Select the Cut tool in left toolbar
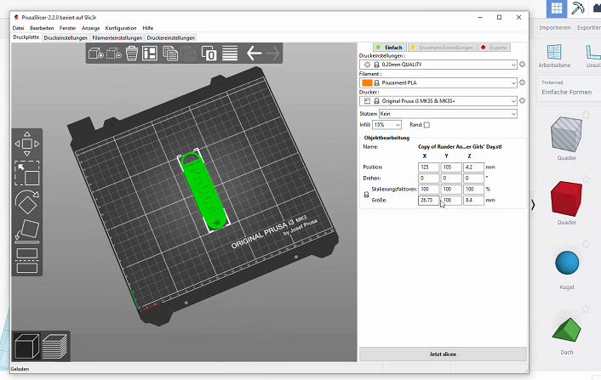Screen dimensions: 601x380 (x=27, y=261)
